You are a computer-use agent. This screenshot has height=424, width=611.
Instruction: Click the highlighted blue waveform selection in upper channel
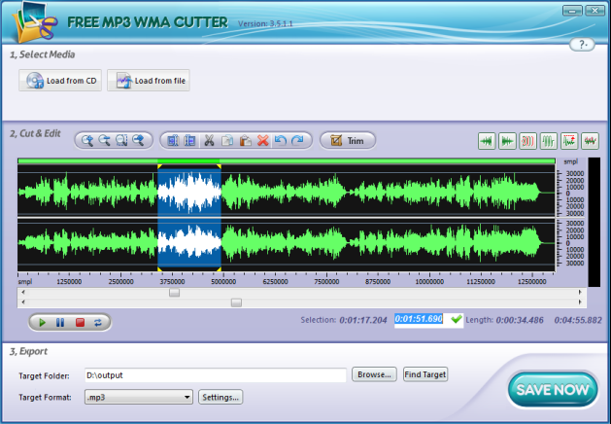pyautogui.click(x=189, y=193)
